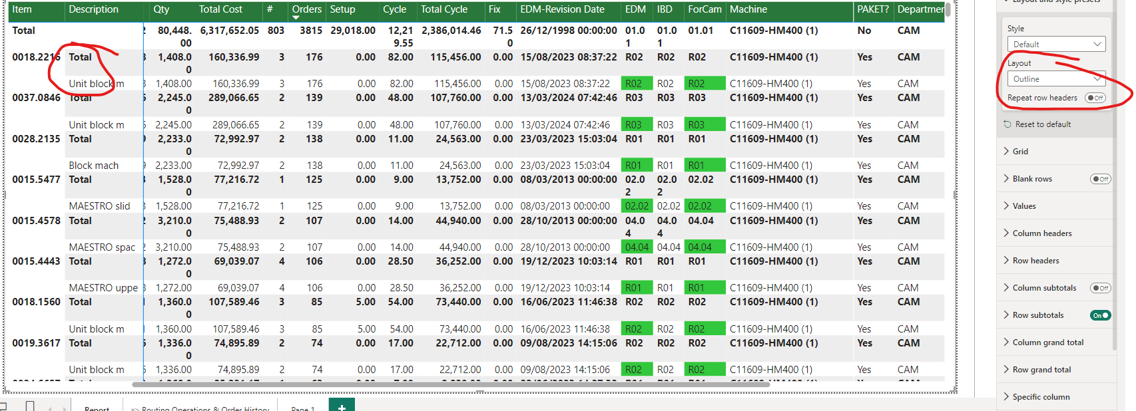
Task: Click the total cycle value 2,386,014.46
Action: click(x=451, y=31)
